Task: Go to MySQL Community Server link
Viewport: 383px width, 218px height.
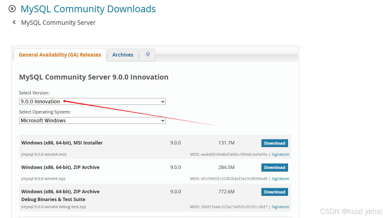Action: click(58, 23)
